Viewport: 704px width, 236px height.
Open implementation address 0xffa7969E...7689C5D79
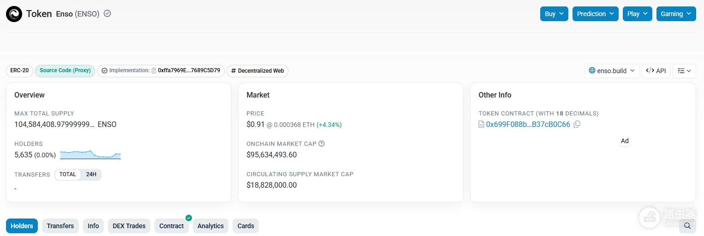189,71
